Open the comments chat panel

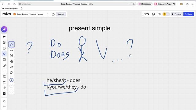[x=153, y=14]
